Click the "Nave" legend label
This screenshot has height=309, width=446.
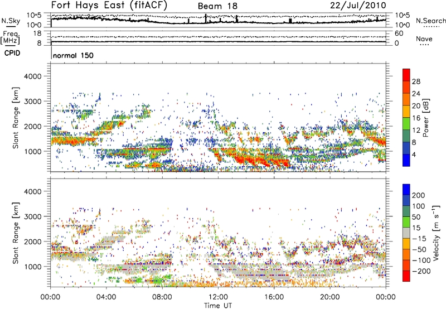(x=424, y=38)
